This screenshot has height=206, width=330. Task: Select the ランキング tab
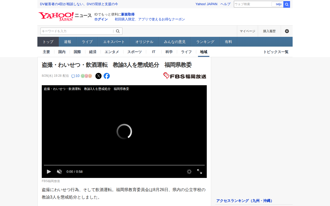(205, 42)
